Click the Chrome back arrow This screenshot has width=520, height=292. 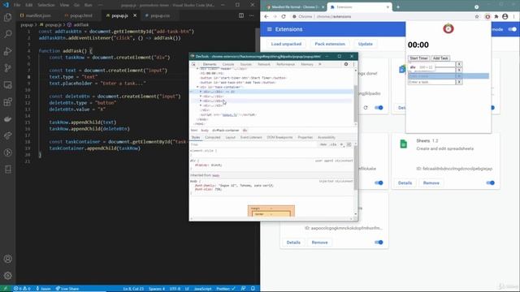[266, 16]
